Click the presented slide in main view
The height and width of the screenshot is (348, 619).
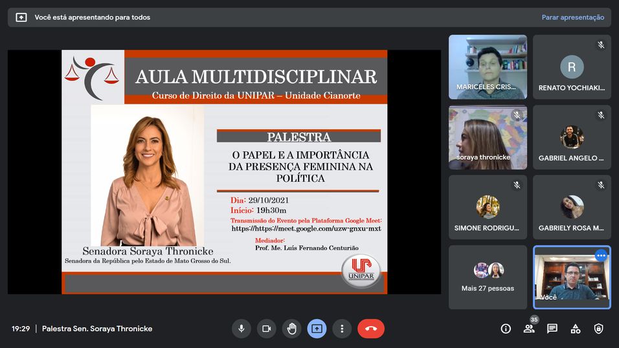pos(224,172)
